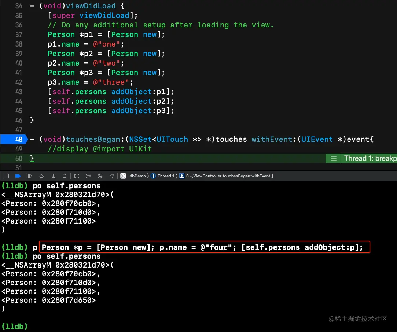Hide the debug area panel

[x=6, y=176]
